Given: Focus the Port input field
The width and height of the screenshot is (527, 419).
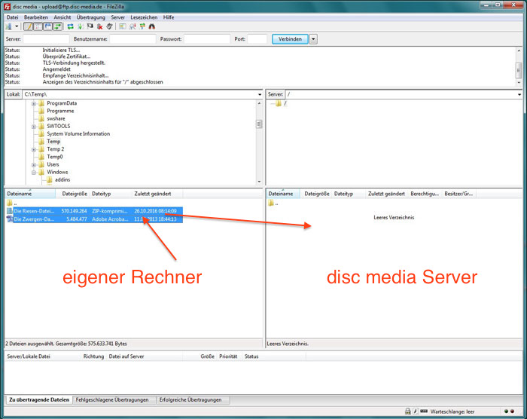Looking at the screenshot, I should (257, 39).
